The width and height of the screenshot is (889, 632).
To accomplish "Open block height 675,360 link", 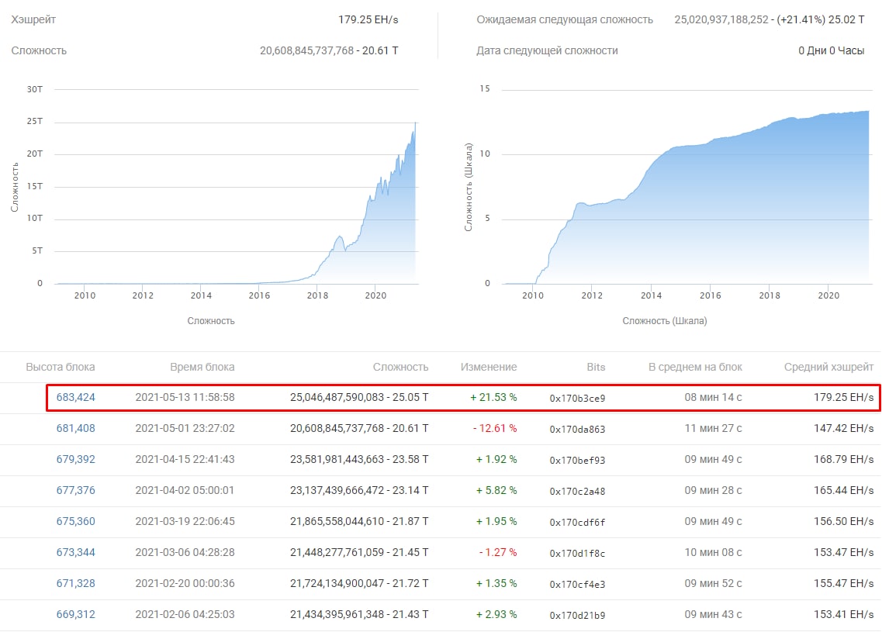I will click(75, 521).
